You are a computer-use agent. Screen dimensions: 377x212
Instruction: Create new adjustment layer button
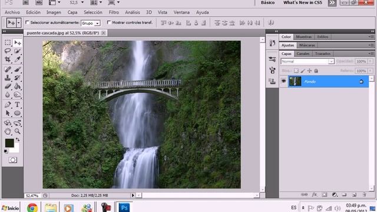[x=335, y=195]
